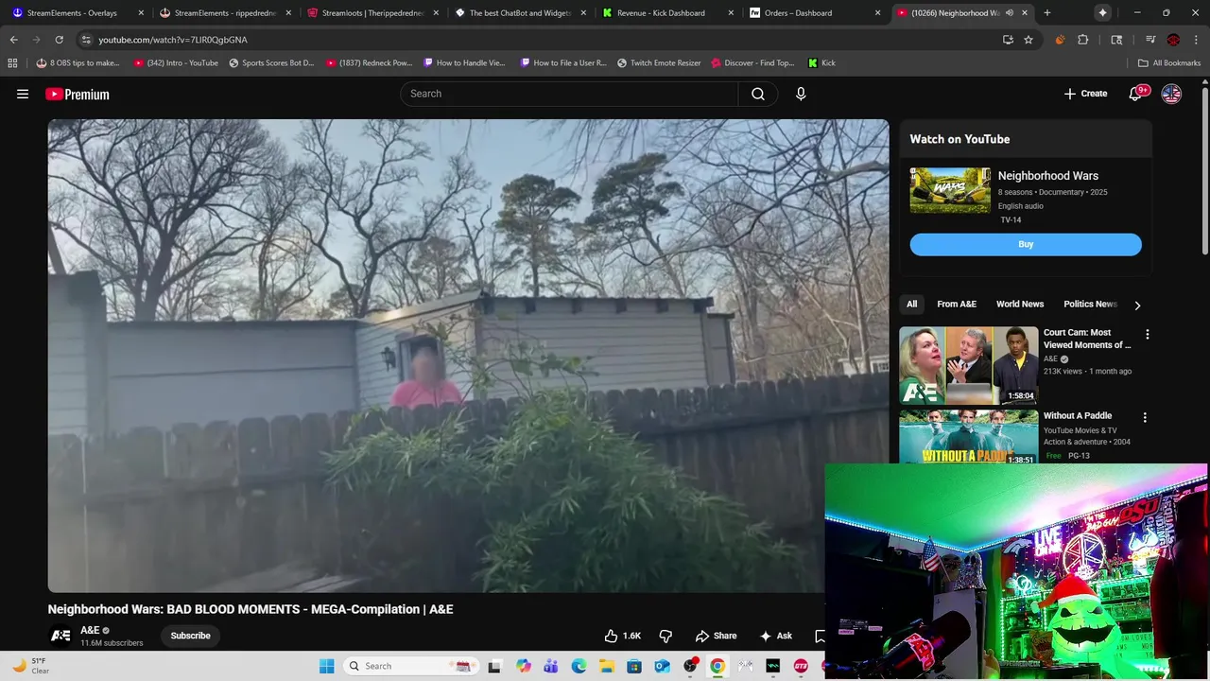
Task: Open the Kick bookmark
Action: point(821,63)
